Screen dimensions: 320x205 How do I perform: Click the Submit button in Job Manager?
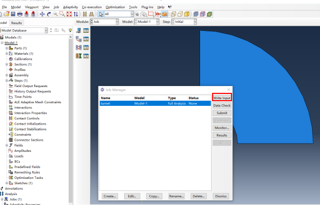pyautogui.click(x=222, y=113)
